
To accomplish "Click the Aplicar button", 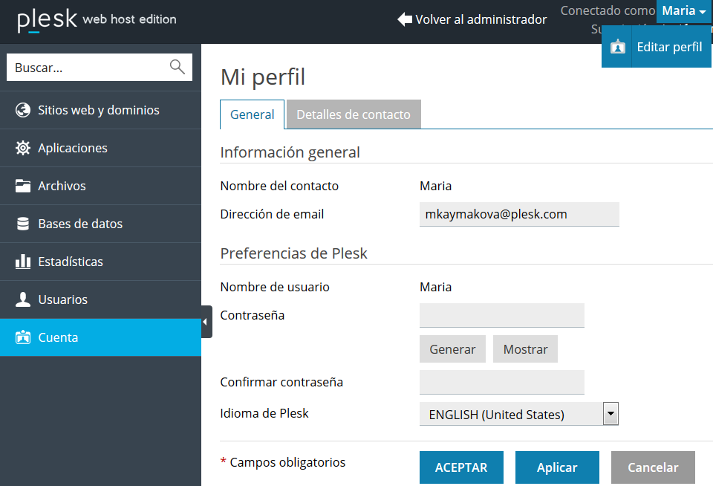I will pos(557,467).
